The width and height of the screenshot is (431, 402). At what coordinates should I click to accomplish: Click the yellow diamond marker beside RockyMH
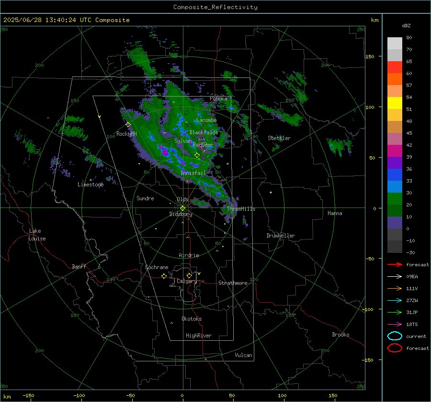pos(128,125)
